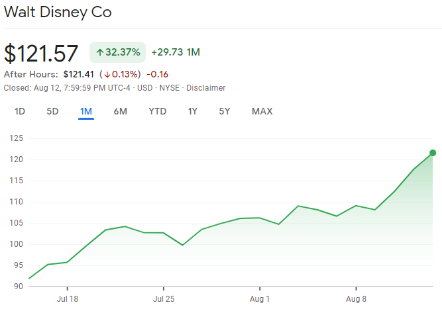Switch chart to 1Y range
The image size is (442, 311).
tap(193, 111)
